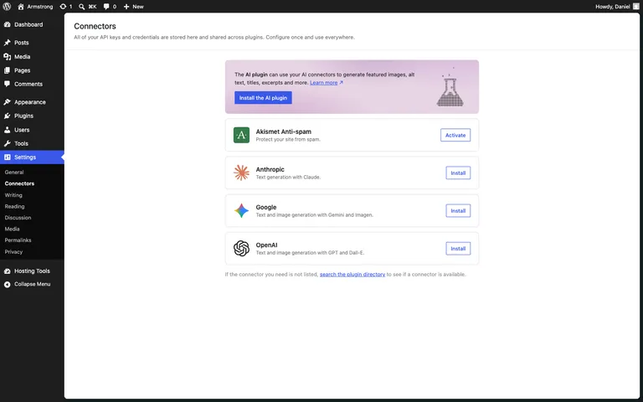The height and width of the screenshot is (402, 643).
Task: Open the Users menu item
Action: click(32, 130)
